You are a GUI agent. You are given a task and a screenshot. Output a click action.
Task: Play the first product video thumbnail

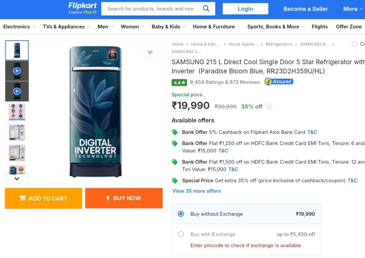tap(17, 71)
